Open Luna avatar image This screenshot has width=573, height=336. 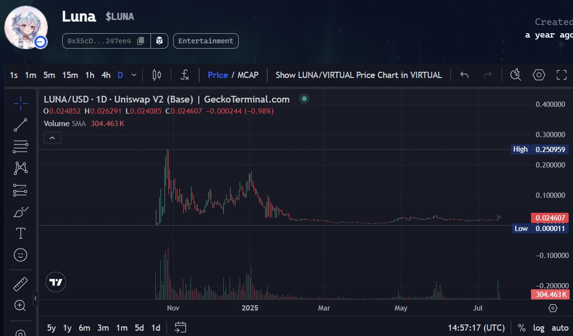26,27
